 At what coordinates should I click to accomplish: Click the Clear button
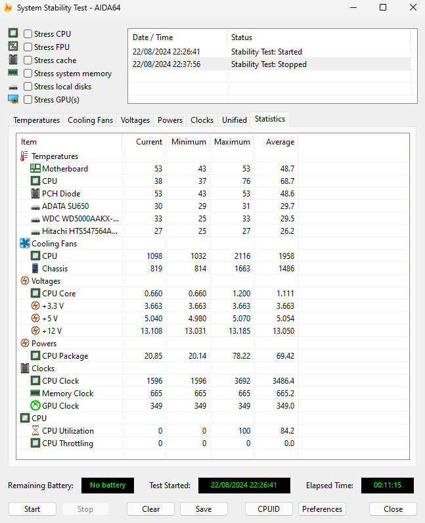(x=151, y=509)
